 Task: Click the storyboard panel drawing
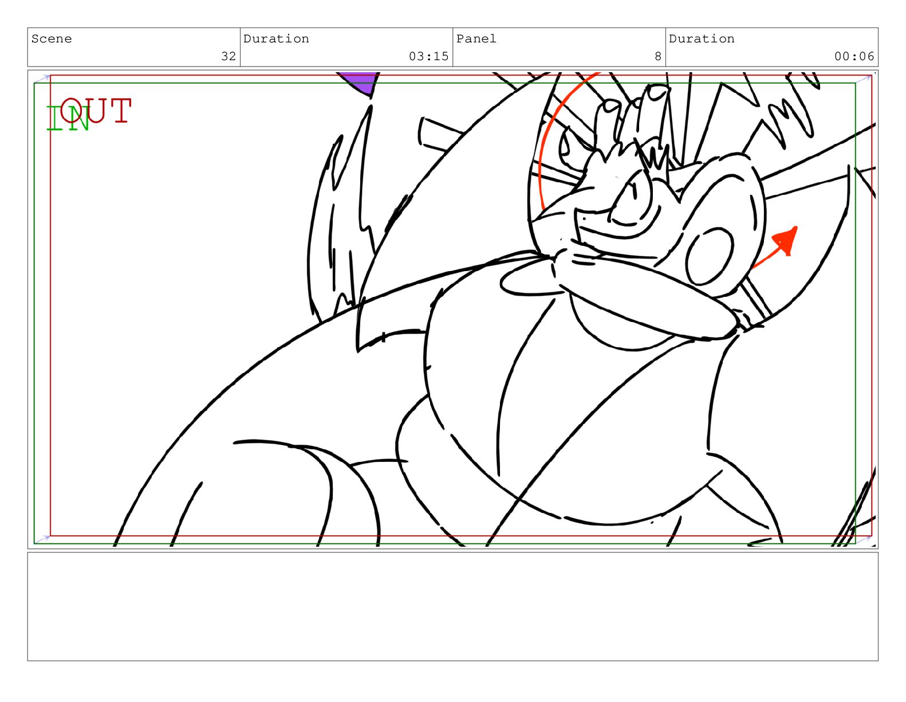[452, 309]
